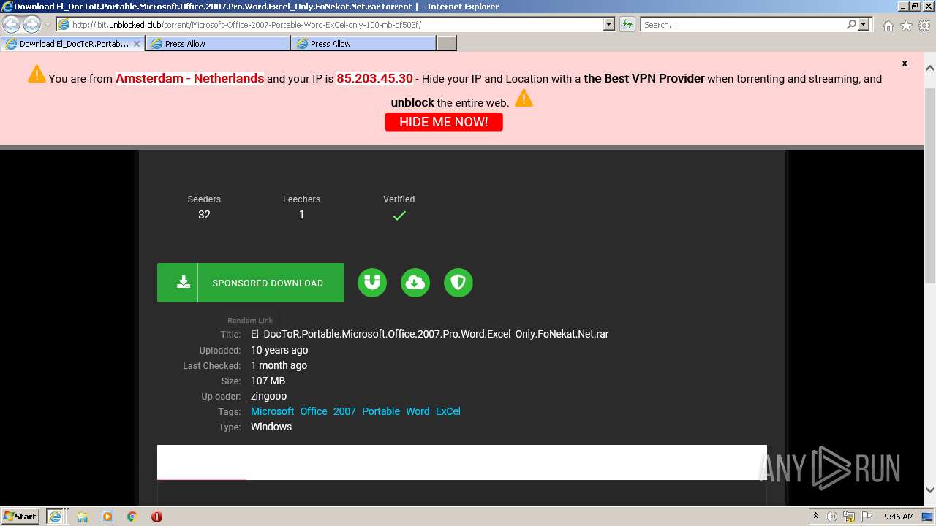Click the search magnifier icon
Image resolution: width=936 pixels, height=526 pixels.
click(851, 24)
